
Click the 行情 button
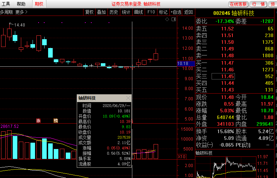point(259,4)
